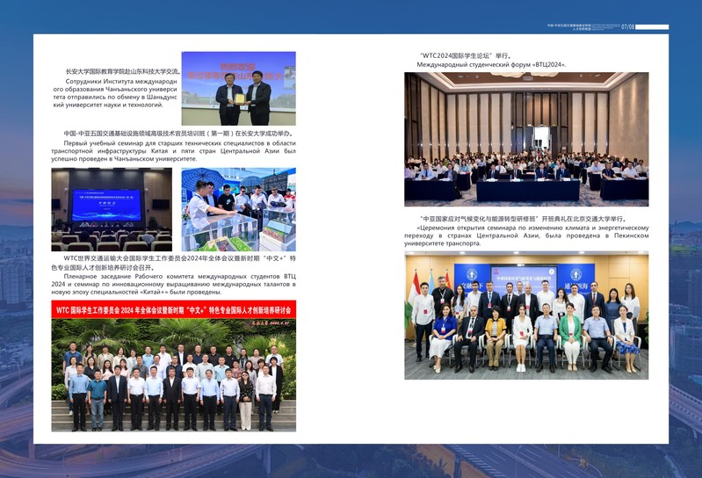Click Russian paragraph starting 'Церемония открытия семинара'

click(x=526, y=235)
